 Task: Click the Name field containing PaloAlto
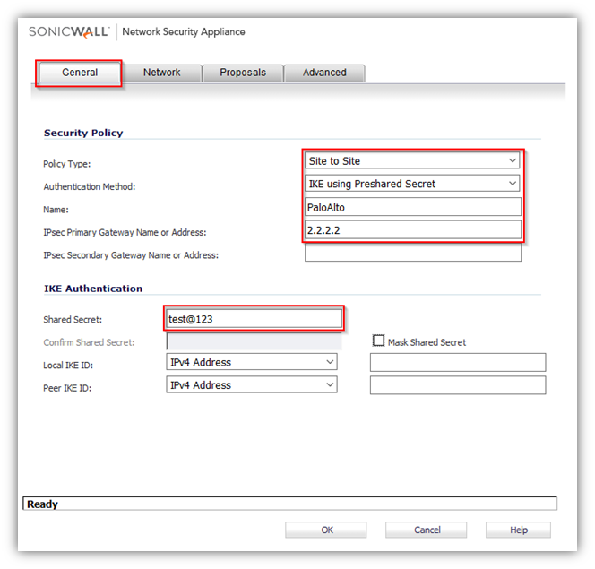(x=412, y=208)
